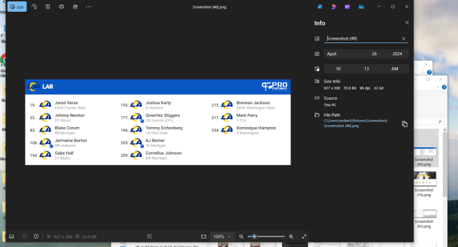Click the Screenshot (40).png window title

tap(209, 7)
